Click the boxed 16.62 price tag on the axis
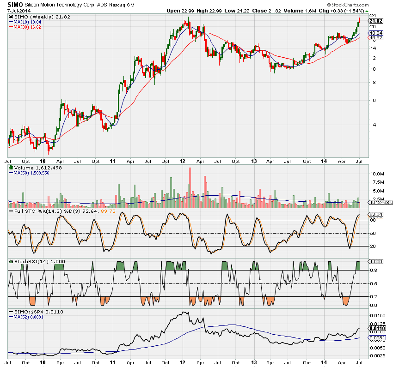The width and height of the screenshot is (393, 367). tap(376, 38)
